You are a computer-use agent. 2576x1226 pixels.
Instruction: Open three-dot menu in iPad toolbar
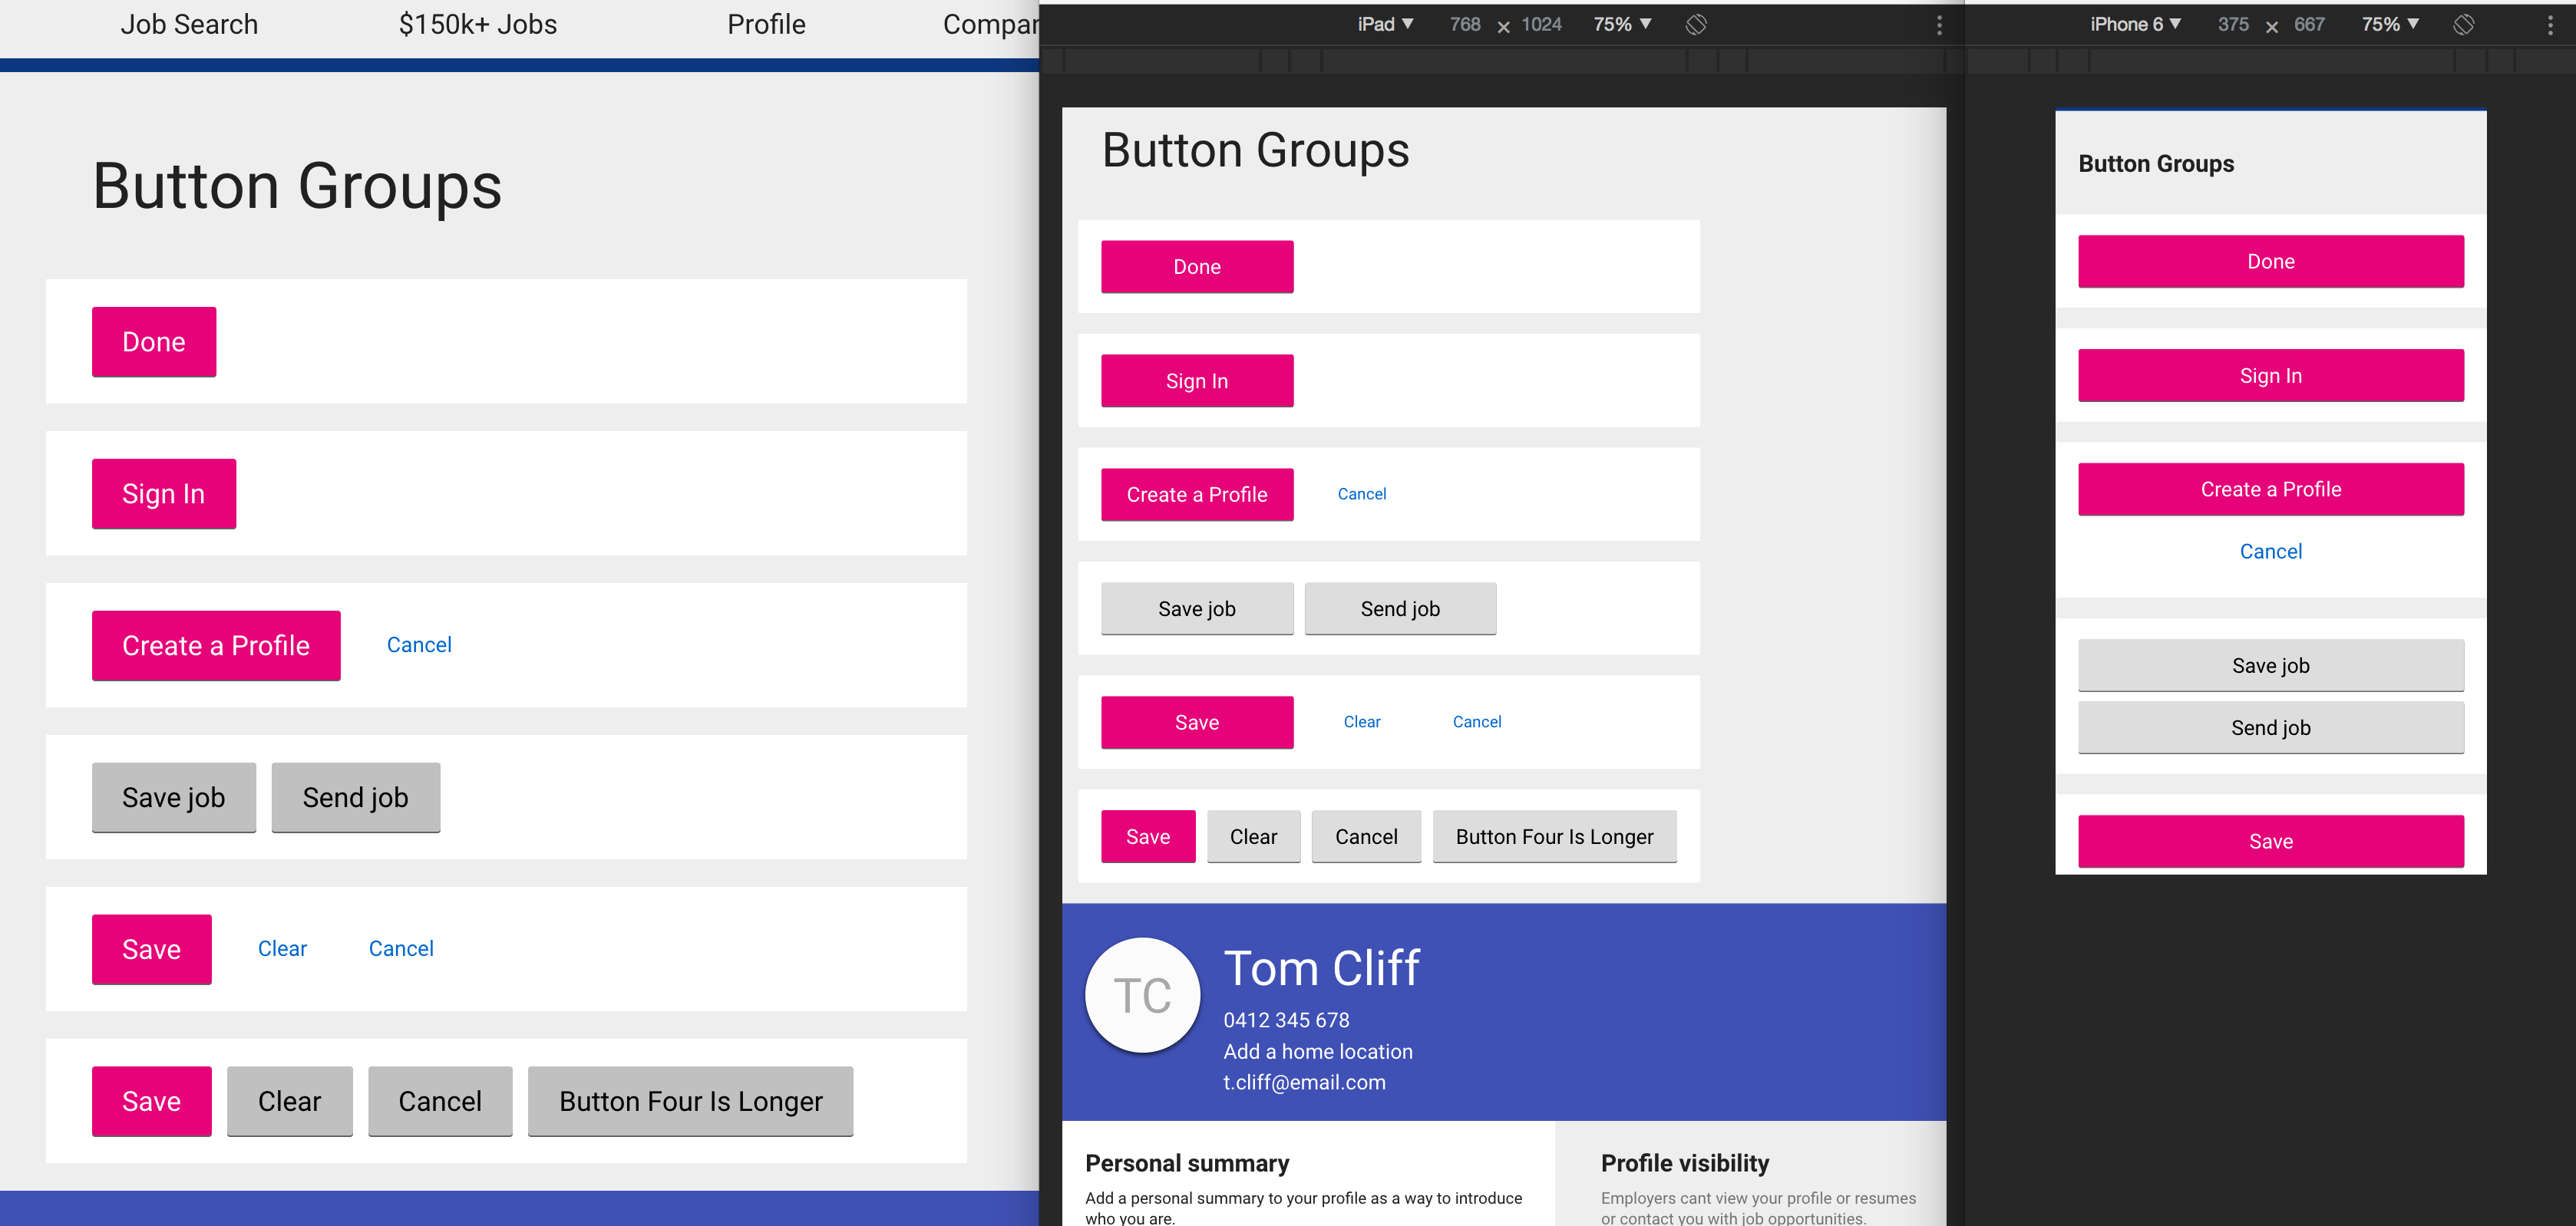[x=1939, y=25]
